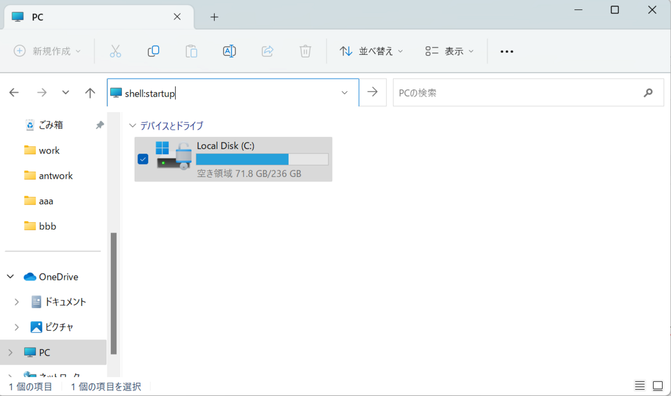Click the Delete trash can icon
The image size is (671, 396).
pyautogui.click(x=305, y=51)
